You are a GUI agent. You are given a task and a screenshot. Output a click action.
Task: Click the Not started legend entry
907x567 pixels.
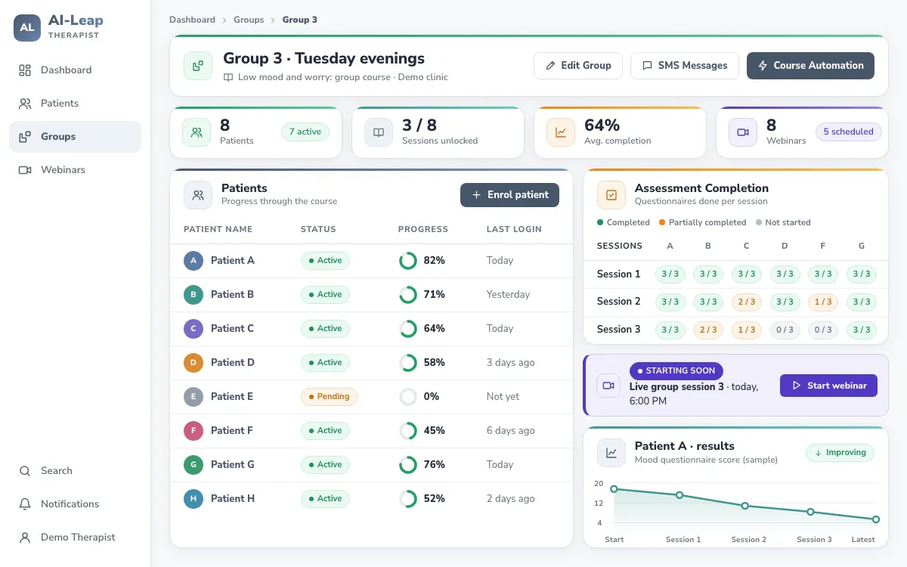pyautogui.click(x=782, y=223)
